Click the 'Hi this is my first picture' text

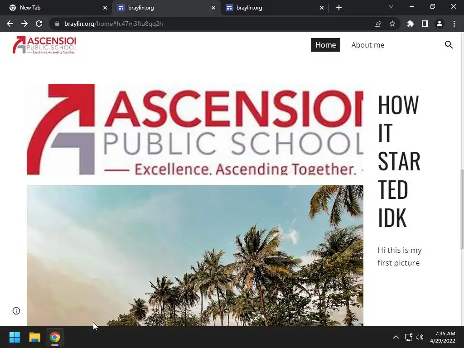(400, 256)
